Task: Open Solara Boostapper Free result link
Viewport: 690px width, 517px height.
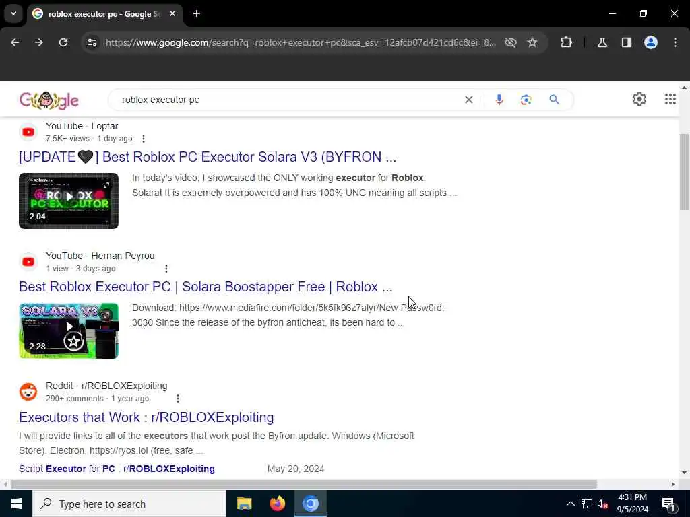Action: [x=206, y=287]
